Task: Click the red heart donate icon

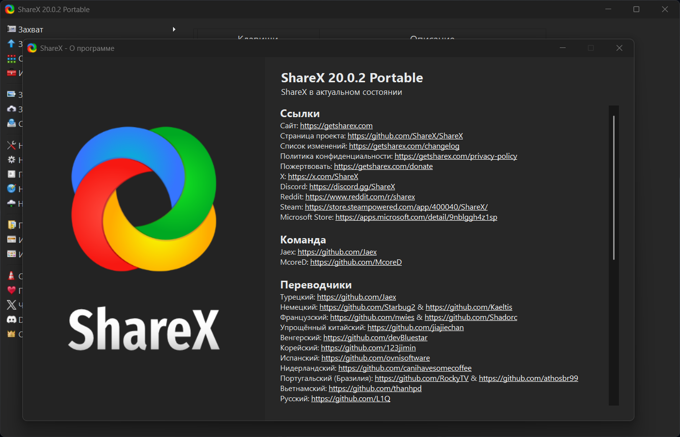Action: [12, 290]
